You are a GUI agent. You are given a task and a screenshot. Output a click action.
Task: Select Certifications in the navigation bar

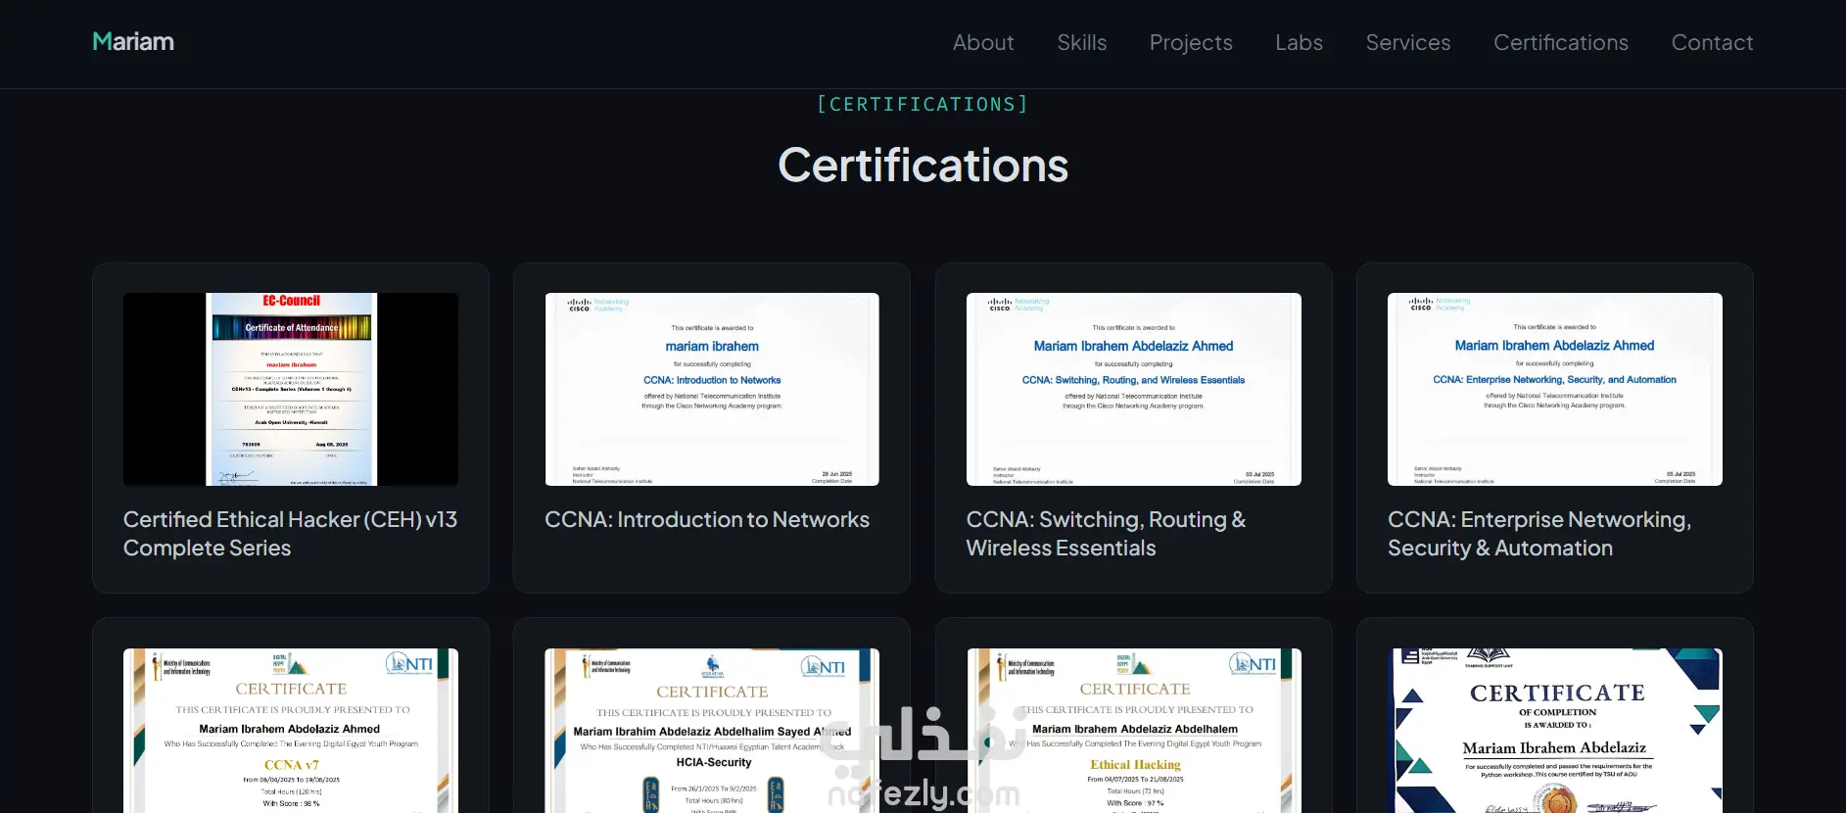[1561, 43]
